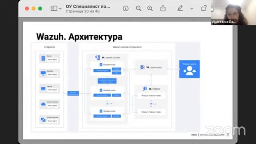
Task: Select the Laptop endpoint icon
Action: (43, 89)
